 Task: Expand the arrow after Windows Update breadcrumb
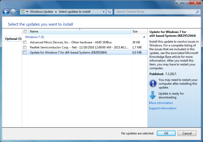(x=56, y=12)
